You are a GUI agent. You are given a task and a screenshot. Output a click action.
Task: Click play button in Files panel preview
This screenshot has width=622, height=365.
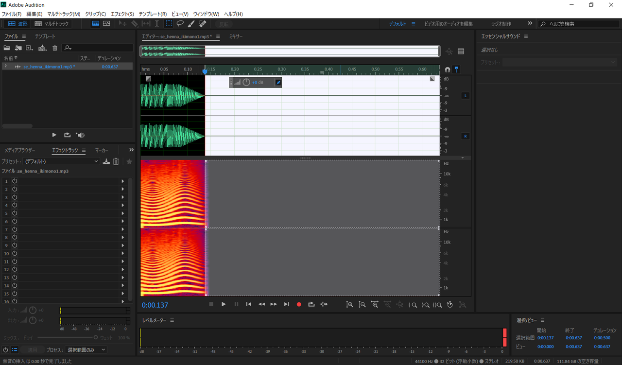(54, 135)
